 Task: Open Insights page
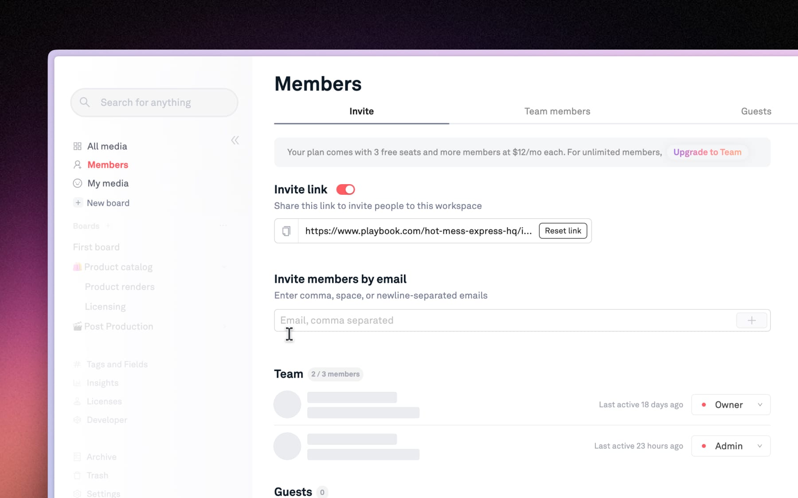tap(102, 383)
